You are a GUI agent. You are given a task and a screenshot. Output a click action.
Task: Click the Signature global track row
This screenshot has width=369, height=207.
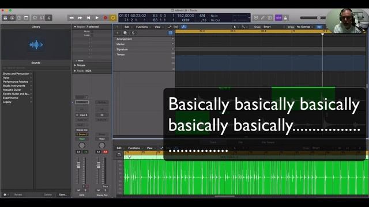[144, 49]
